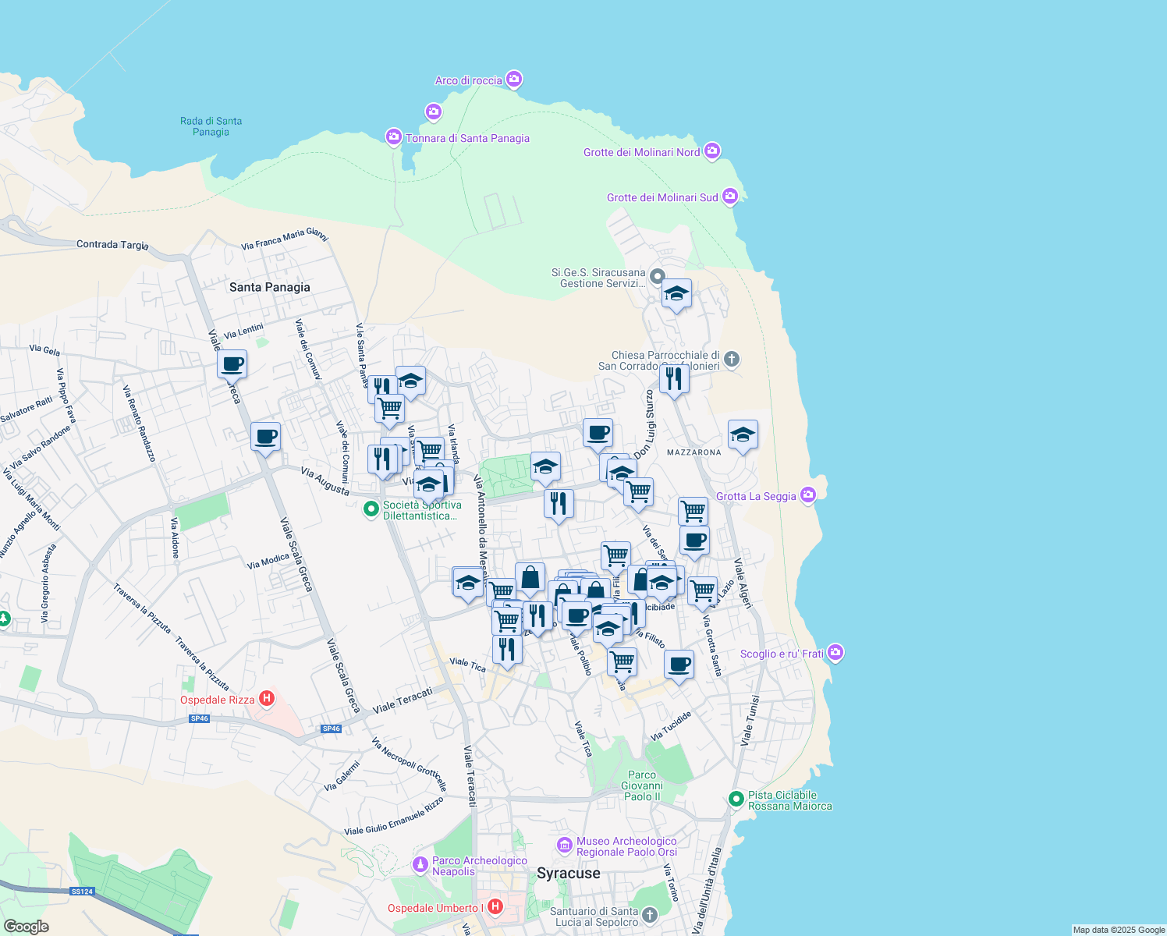Screen dimensions: 1167x936
Task: Click shopping cart marker under Viale Santa Panagia restaurant
Action: coord(389,409)
